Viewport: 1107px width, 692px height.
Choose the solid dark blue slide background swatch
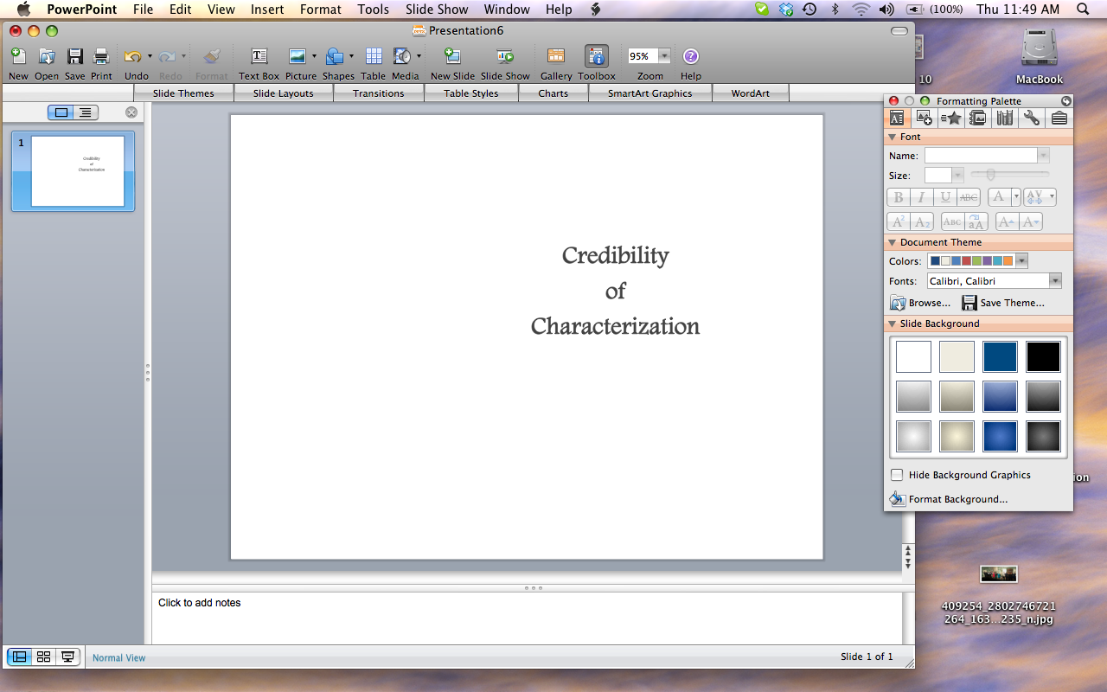(1000, 356)
